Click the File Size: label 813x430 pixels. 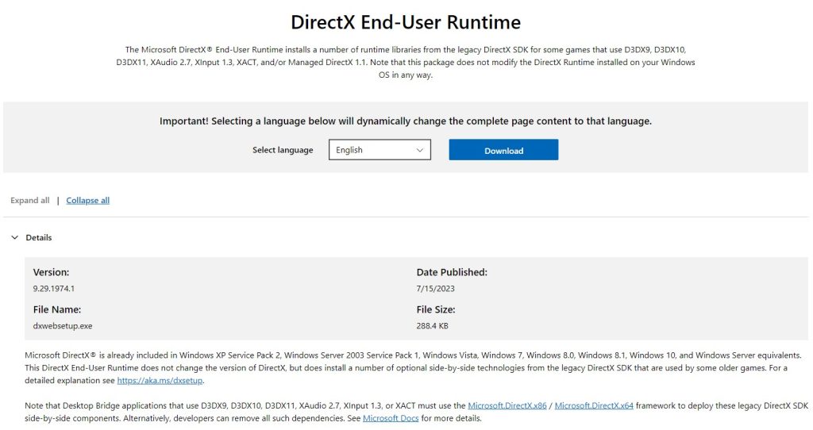tap(436, 309)
